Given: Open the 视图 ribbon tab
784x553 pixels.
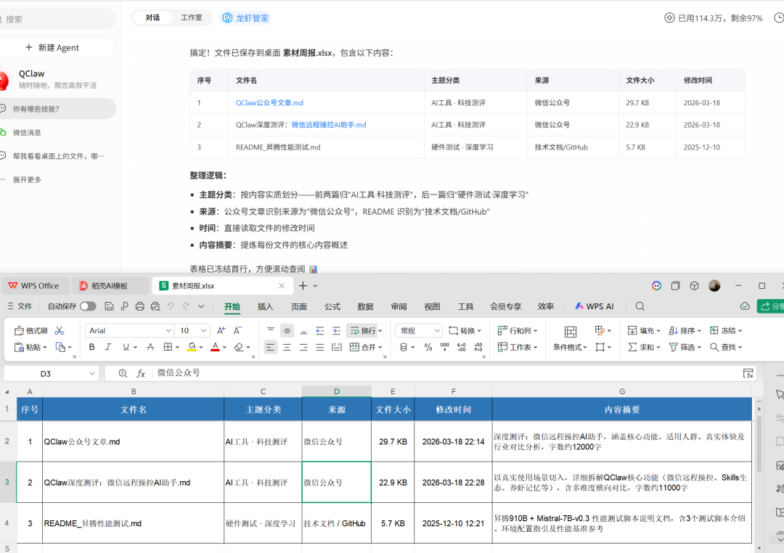Looking at the screenshot, I should [x=432, y=306].
